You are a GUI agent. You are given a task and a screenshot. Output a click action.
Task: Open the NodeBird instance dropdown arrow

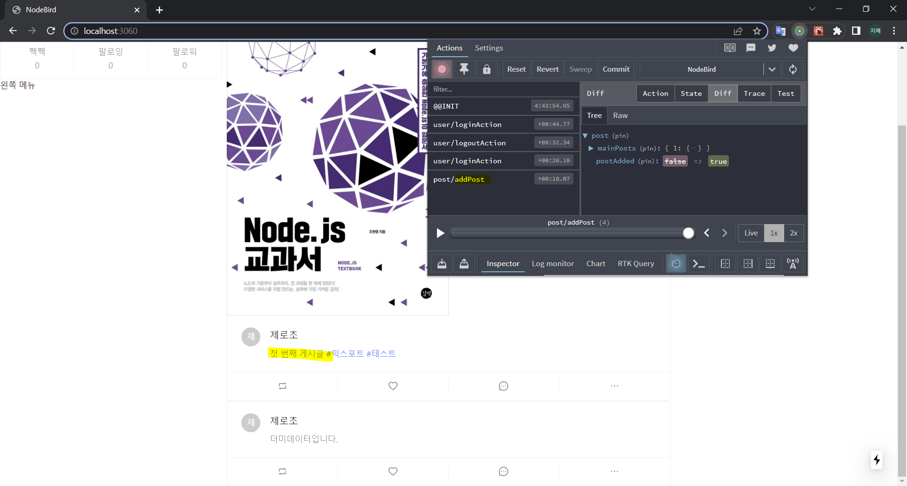[772, 69]
